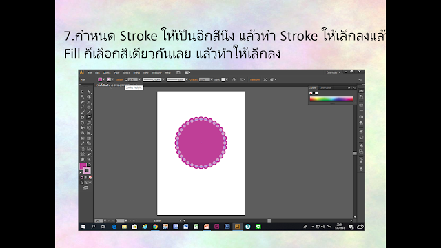Click the toolbar pink Stroke box
441x248 pixels.
pos(87,170)
